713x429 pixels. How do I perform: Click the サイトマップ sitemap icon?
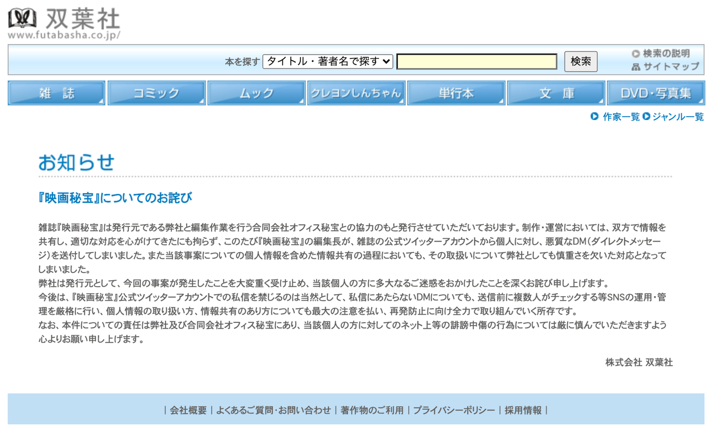(636, 67)
